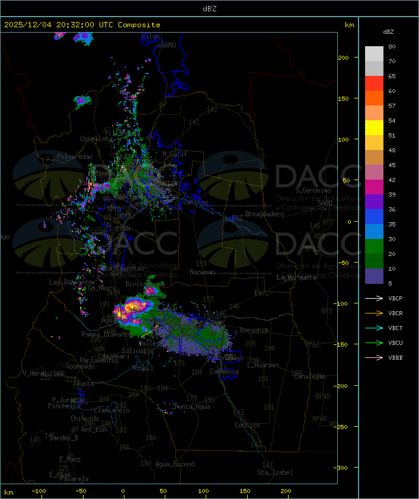
Task: Pick the bright green 20–30 dBZ swatch
Action: (374, 247)
